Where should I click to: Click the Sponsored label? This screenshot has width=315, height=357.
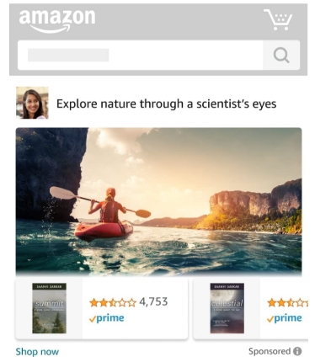click(270, 351)
